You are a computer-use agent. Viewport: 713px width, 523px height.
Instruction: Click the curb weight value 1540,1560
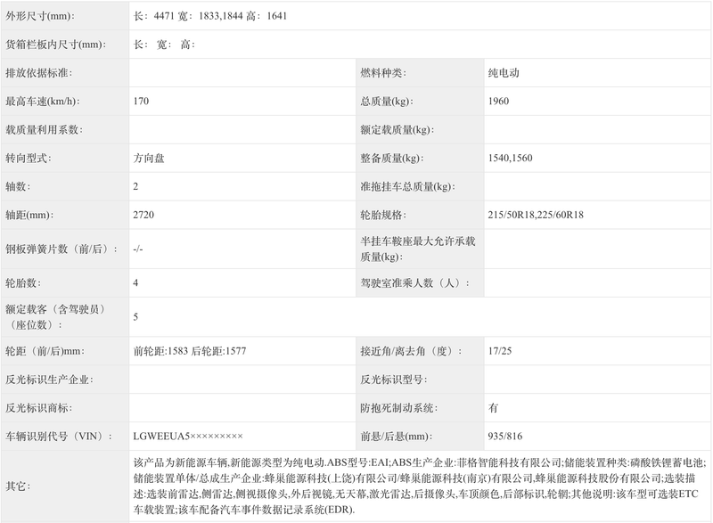(511, 158)
